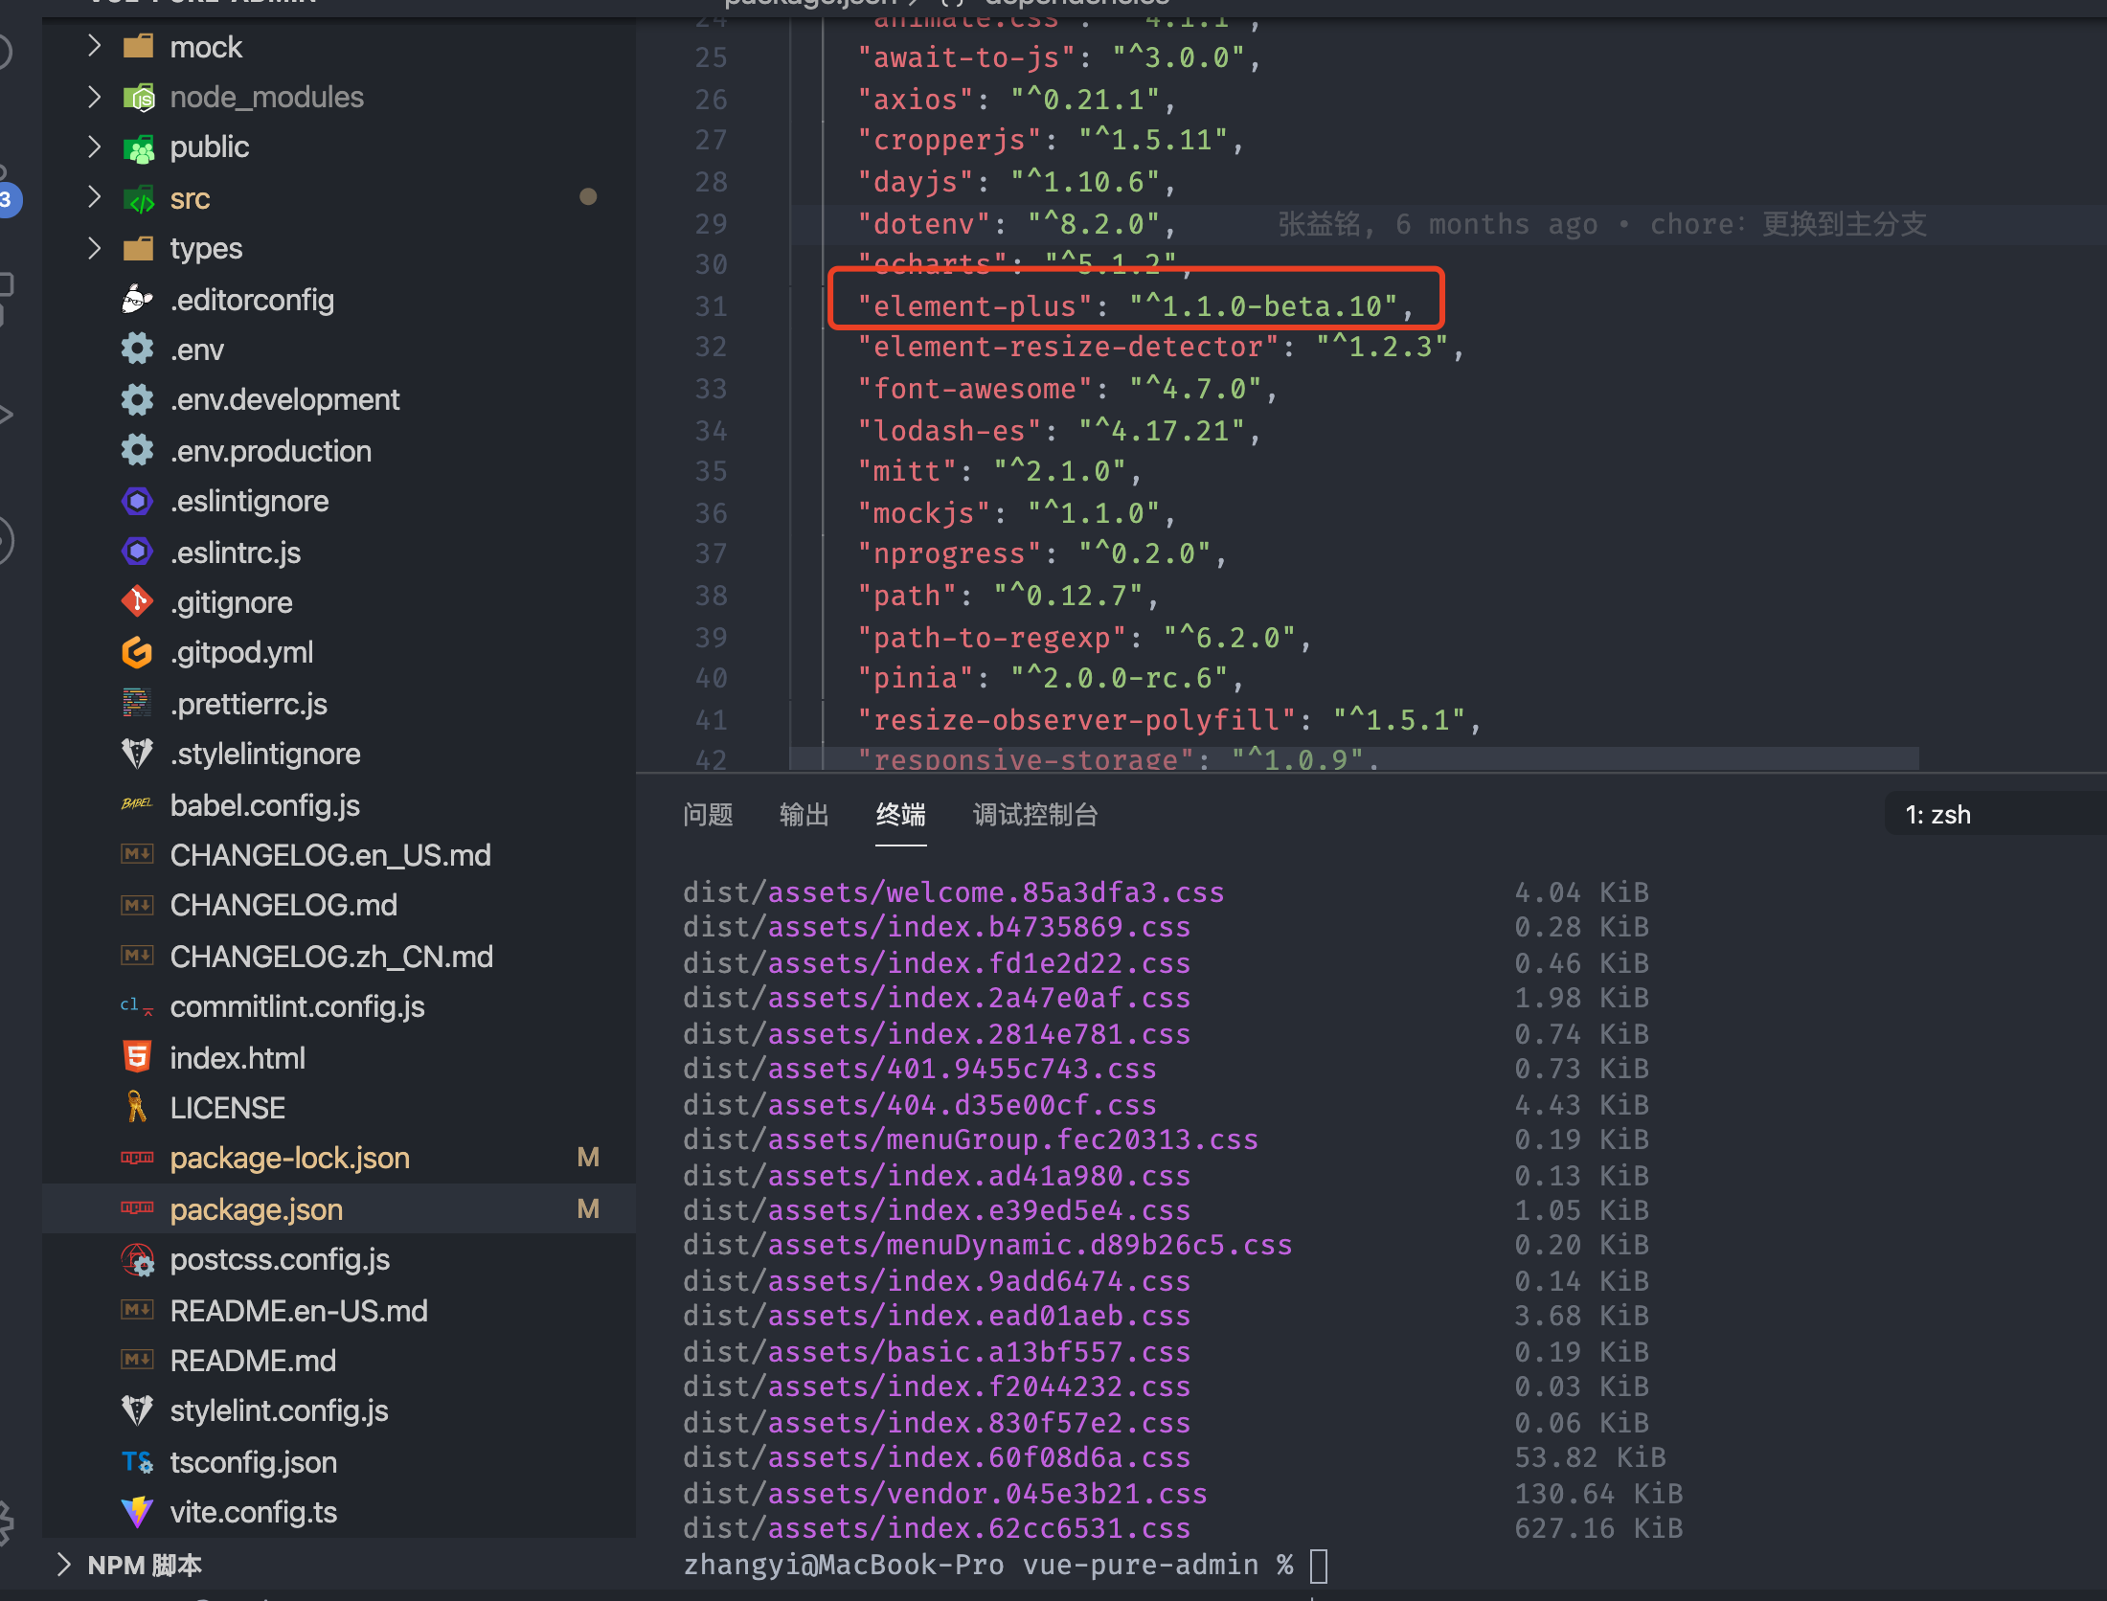Open the tsconfig.json file
Screen dimensions: 2107x1601
[x=253, y=1462]
